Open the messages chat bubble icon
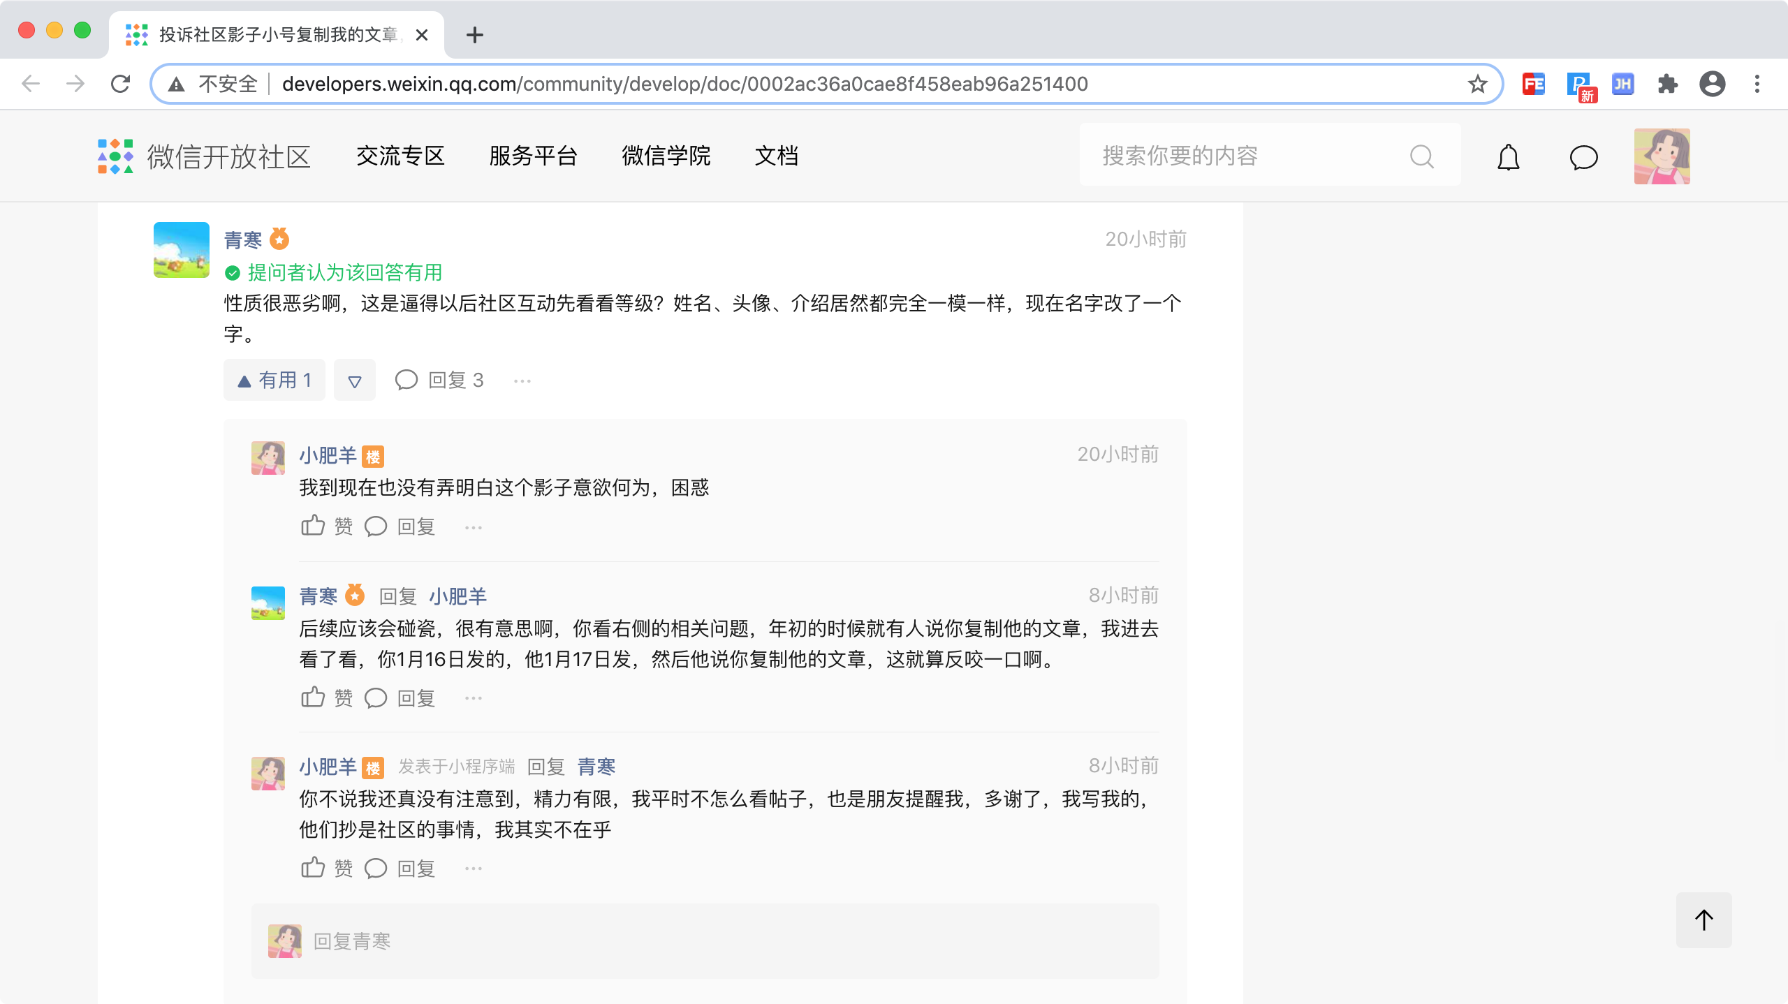1788x1004 pixels. [x=1583, y=157]
